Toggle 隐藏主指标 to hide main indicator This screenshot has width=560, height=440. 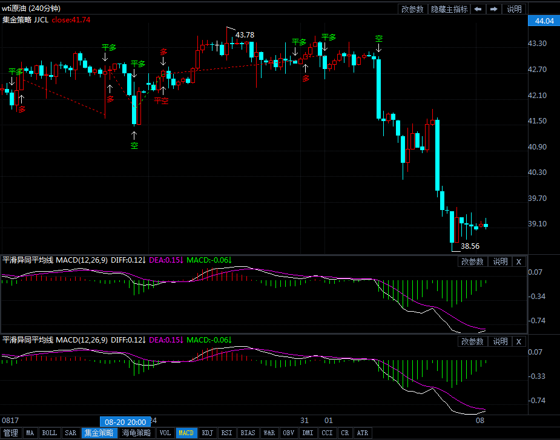pos(449,9)
